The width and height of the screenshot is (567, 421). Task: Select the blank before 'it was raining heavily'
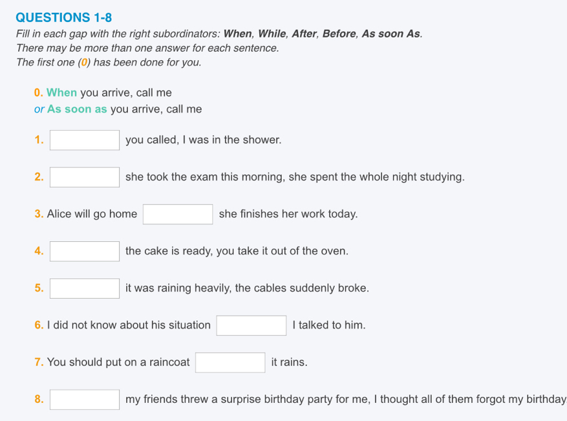pyautogui.click(x=85, y=288)
